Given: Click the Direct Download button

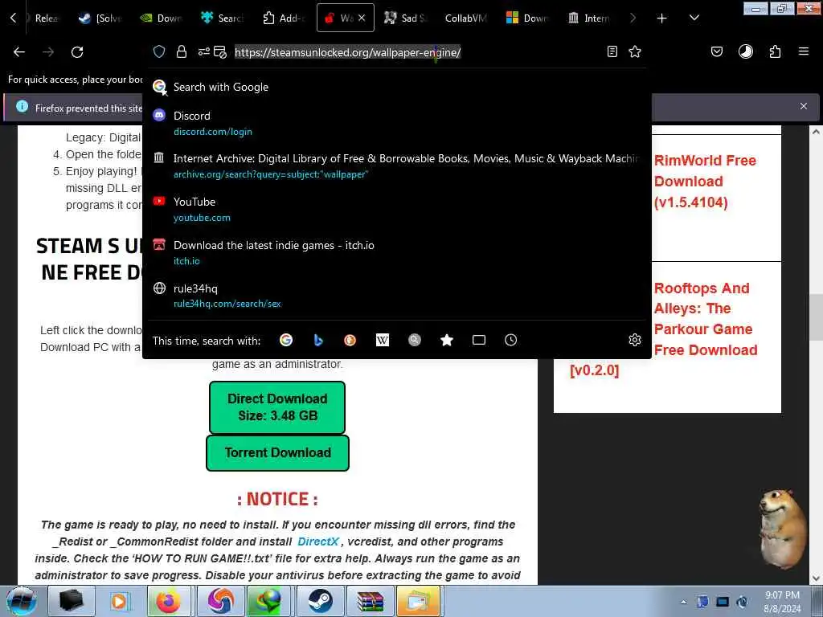Looking at the screenshot, I should [277, 407].
